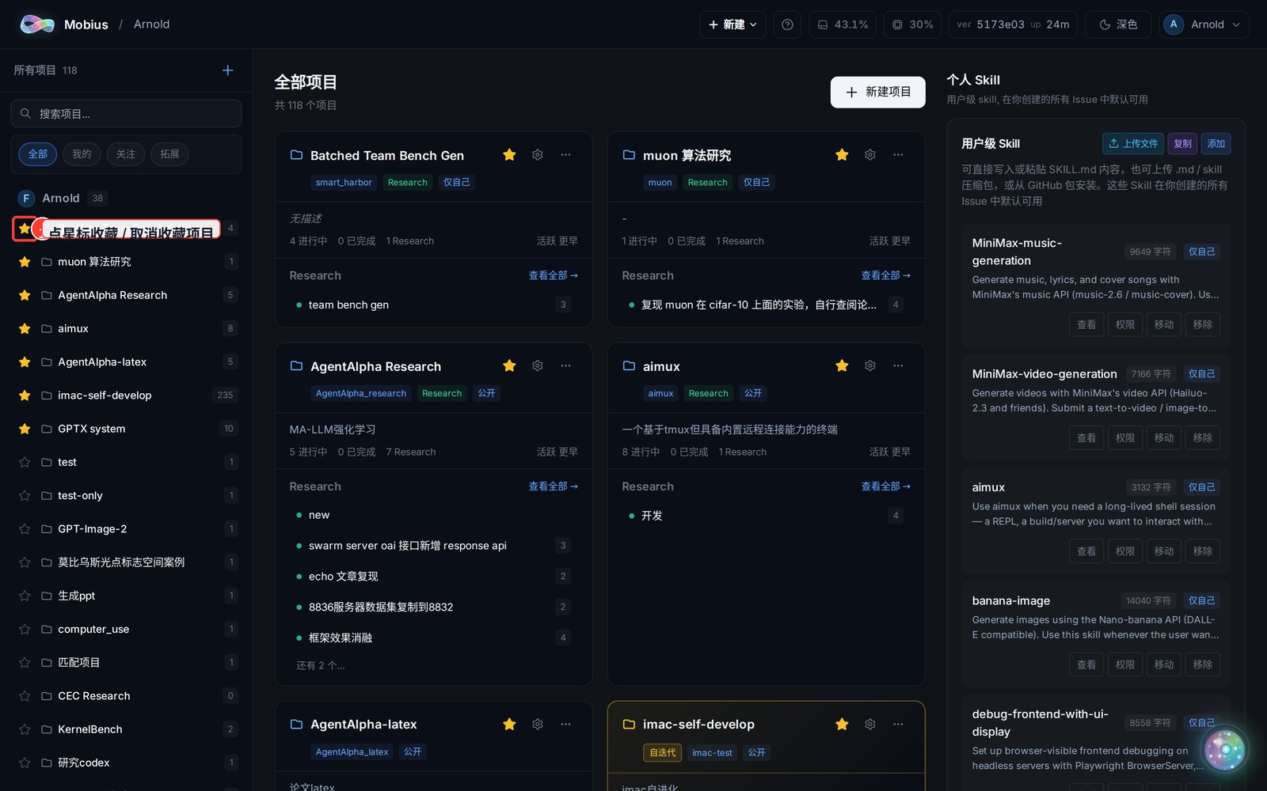Click the 新建项目 button
Image resolution: width=1267 pixels, height=791 pixels.
[877, 92]
